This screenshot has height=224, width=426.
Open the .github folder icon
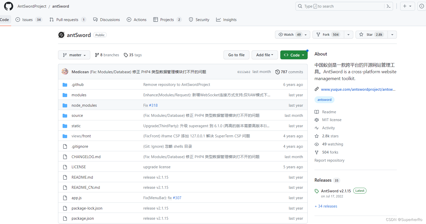65,85
